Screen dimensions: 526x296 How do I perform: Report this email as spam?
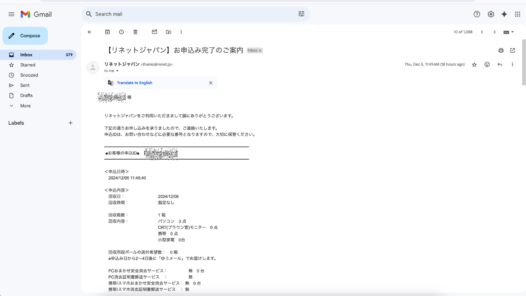121,32
